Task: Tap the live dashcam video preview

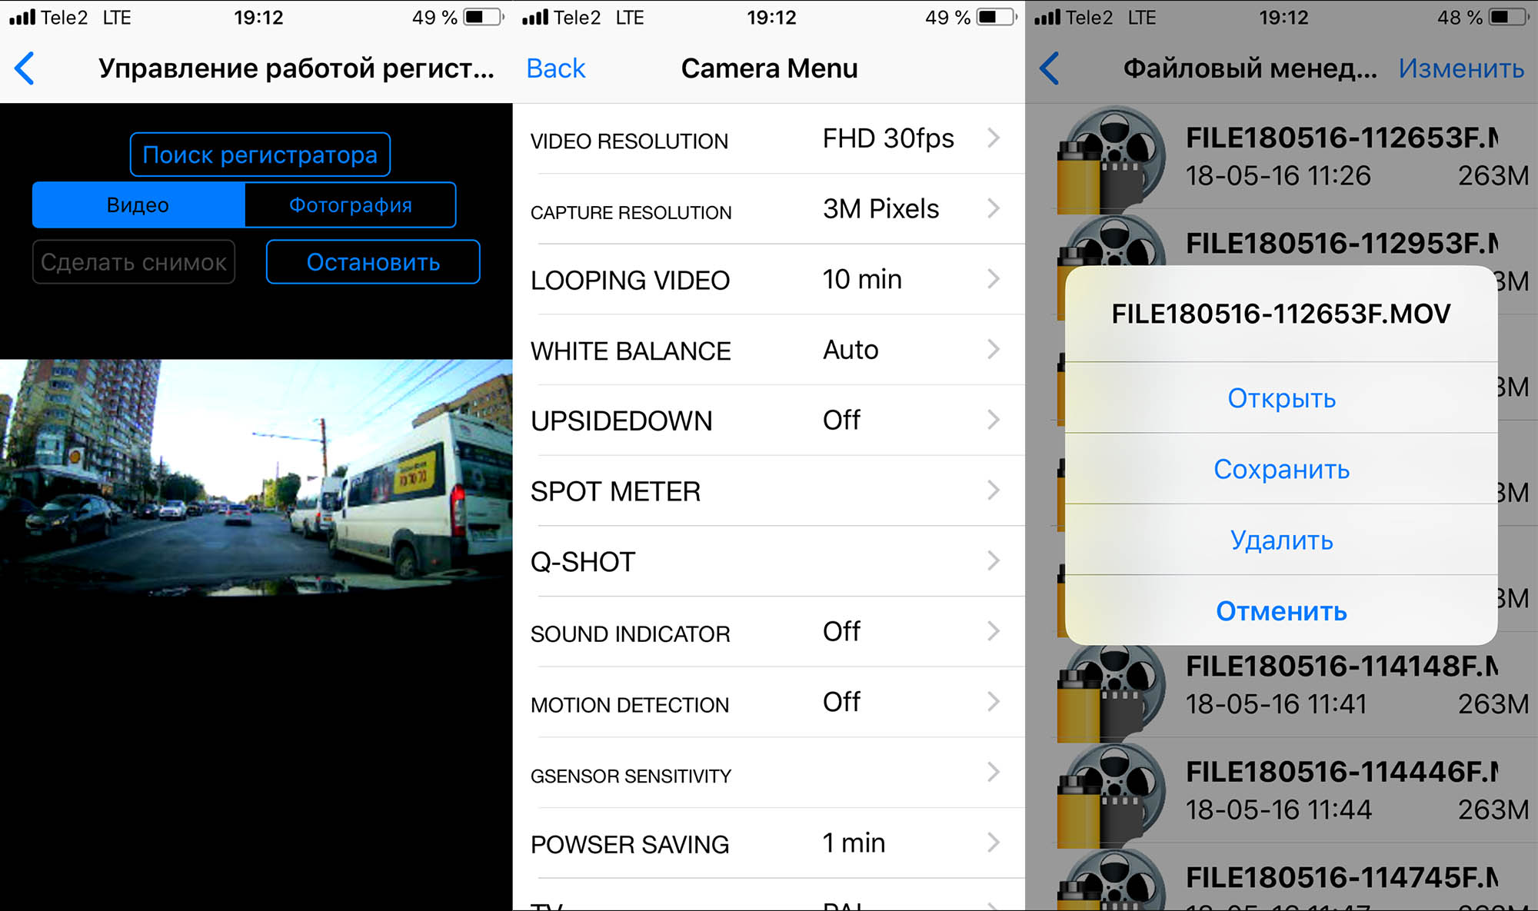Action: pos(256,478)
